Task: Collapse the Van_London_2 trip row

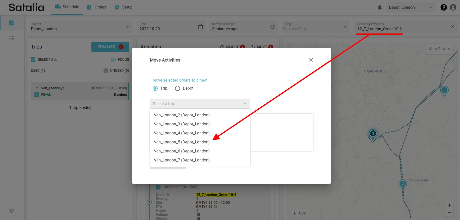Action: 37,88
